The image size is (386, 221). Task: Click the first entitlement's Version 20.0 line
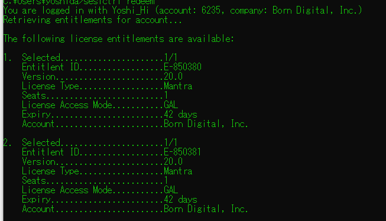coord(102,77)
